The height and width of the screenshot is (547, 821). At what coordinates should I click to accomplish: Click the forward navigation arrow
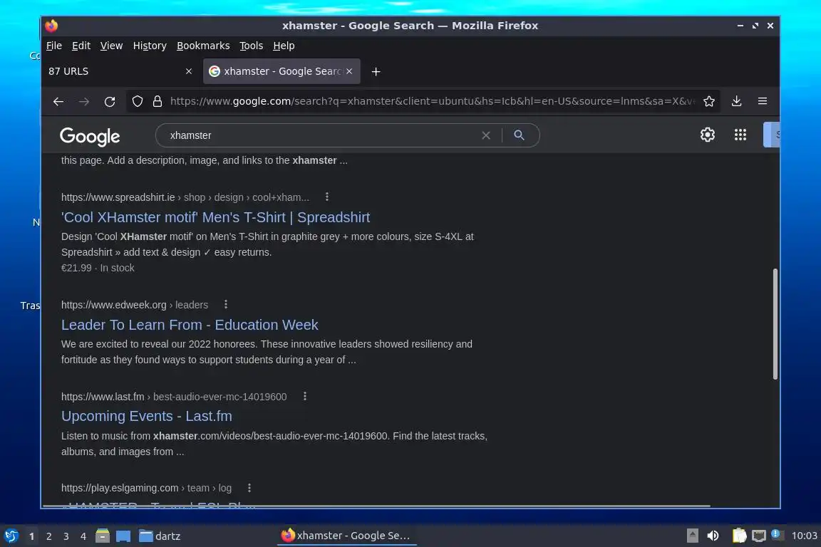(84, 102)
